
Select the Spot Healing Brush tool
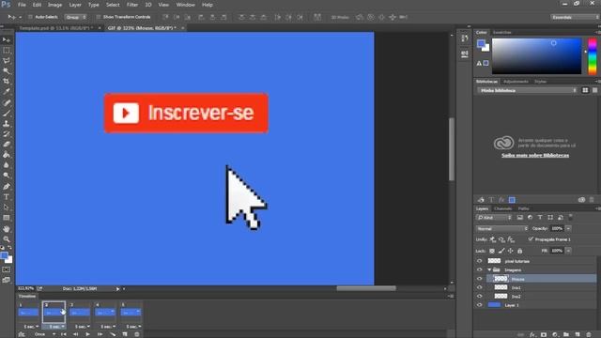point(7,102)
